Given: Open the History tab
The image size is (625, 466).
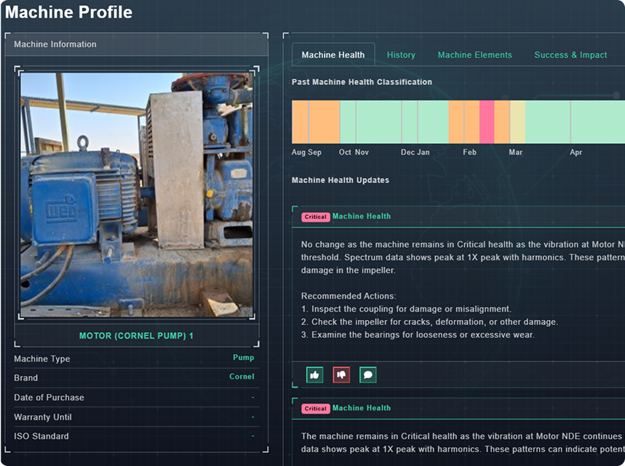Looking at the screenshot, I should pyautogui.click(x=401, y=55).
